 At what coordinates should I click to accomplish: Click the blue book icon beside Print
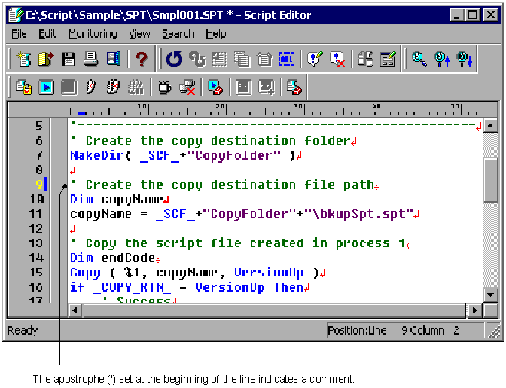coord(114,59)
